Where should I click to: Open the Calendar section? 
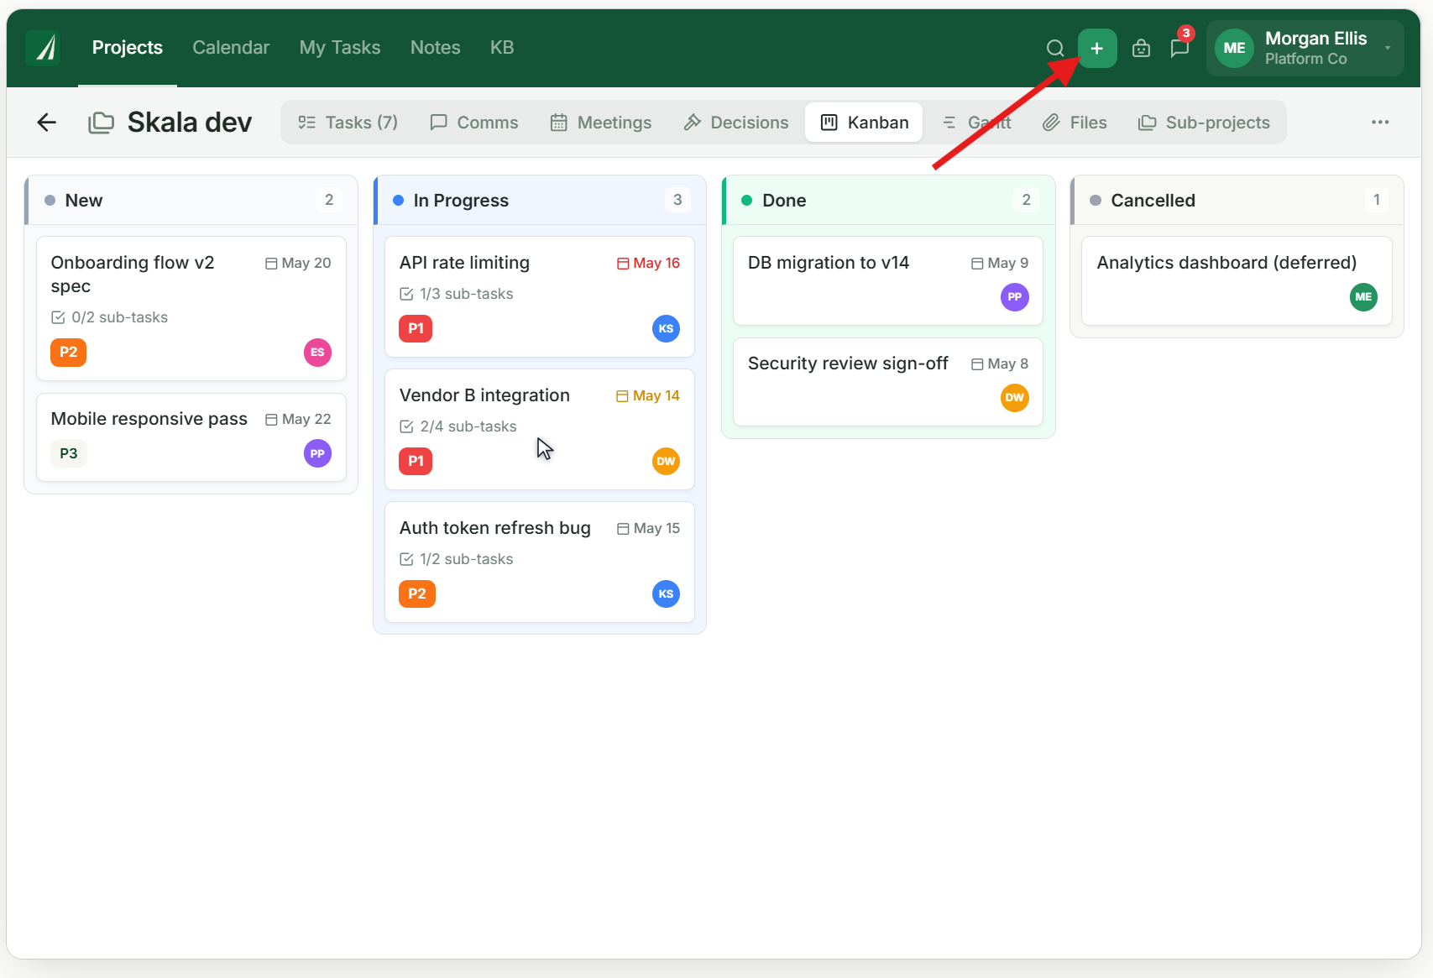coord(231,48)
